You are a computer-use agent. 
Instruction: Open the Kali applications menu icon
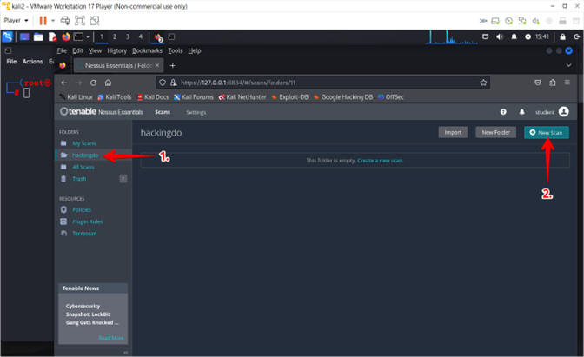(8, 36)
